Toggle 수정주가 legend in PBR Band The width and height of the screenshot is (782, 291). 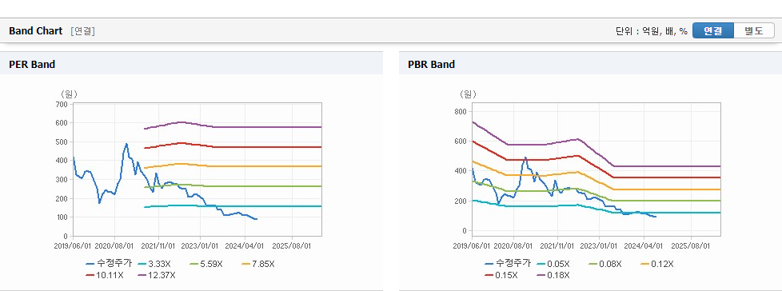coord(508,264)
